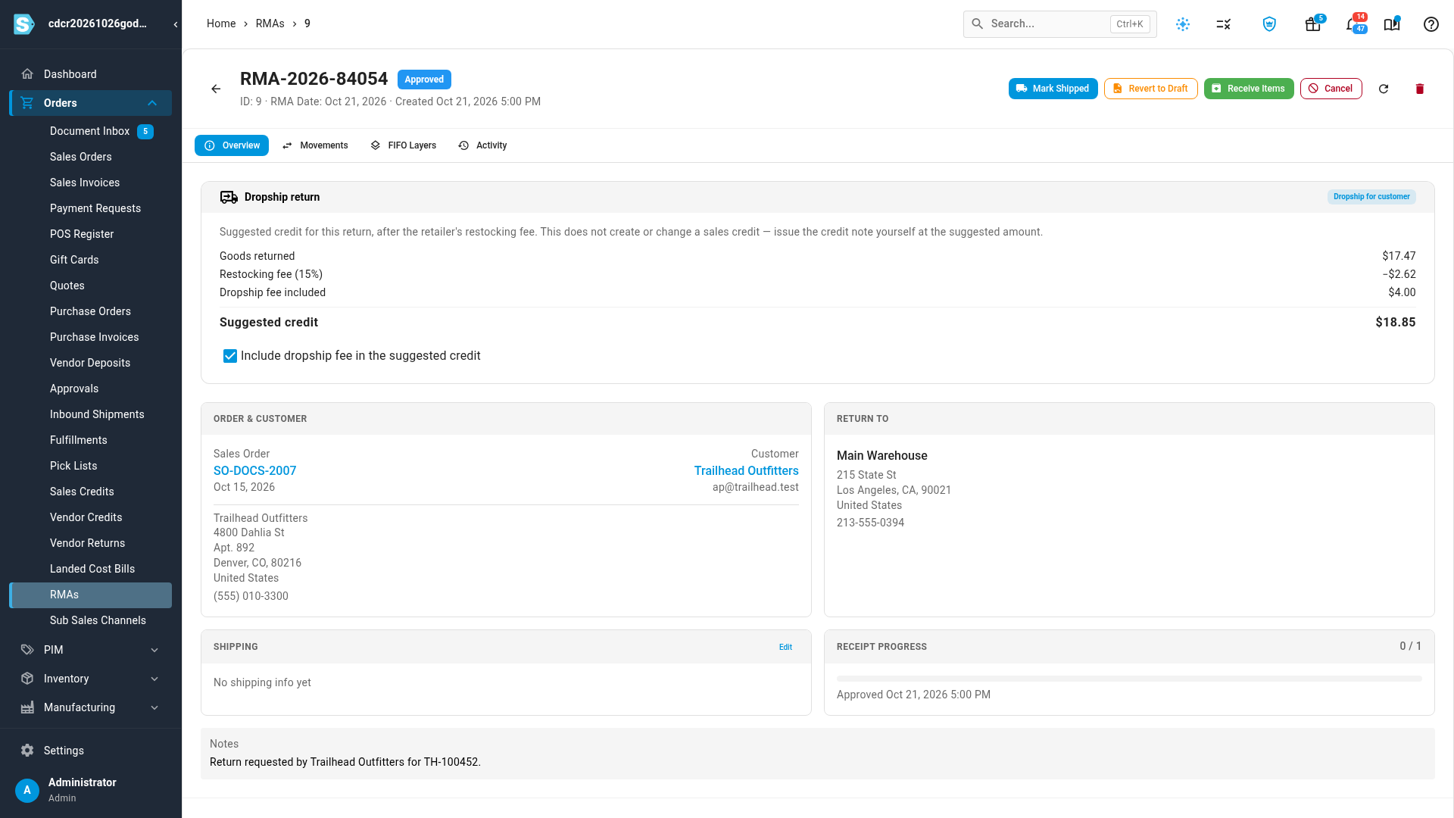
Task: Click the Dashboard home icon
Action: click(27, 74)
